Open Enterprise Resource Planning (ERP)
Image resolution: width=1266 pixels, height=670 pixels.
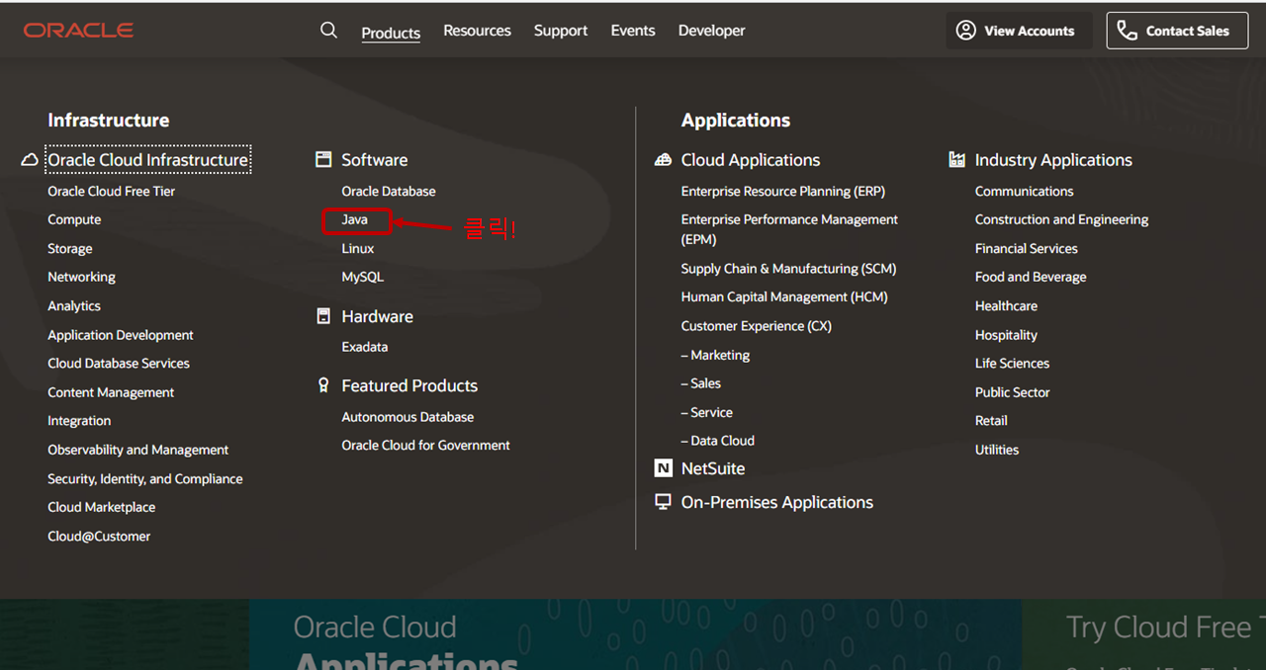click(x=783, y=192)
